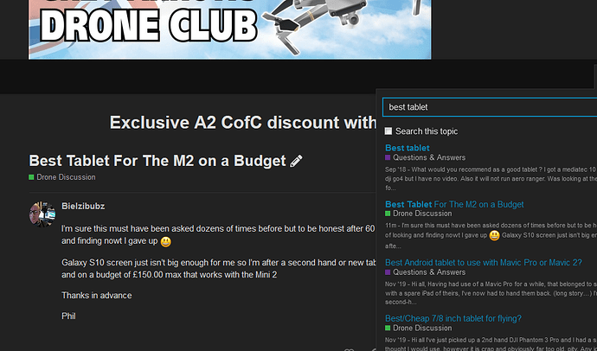Click the smiley emoji in the search result excerpt
The image size is (597, 351).
[x=494, y=235]
